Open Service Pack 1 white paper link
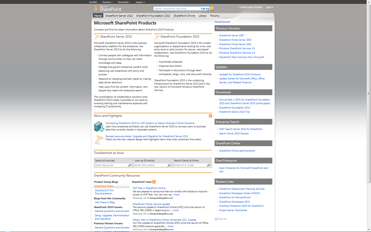The width and height of the screenshot is (371, 232). click(245, 102)
